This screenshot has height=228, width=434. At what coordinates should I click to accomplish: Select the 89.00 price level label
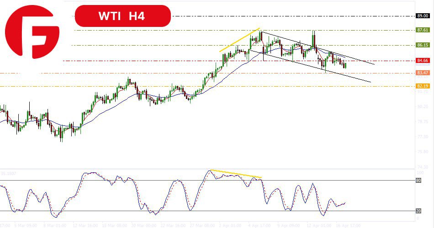click(423, 16)
